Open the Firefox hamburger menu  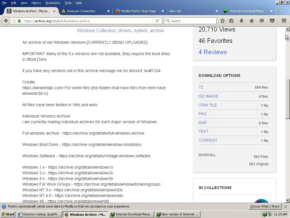(284, 21)
